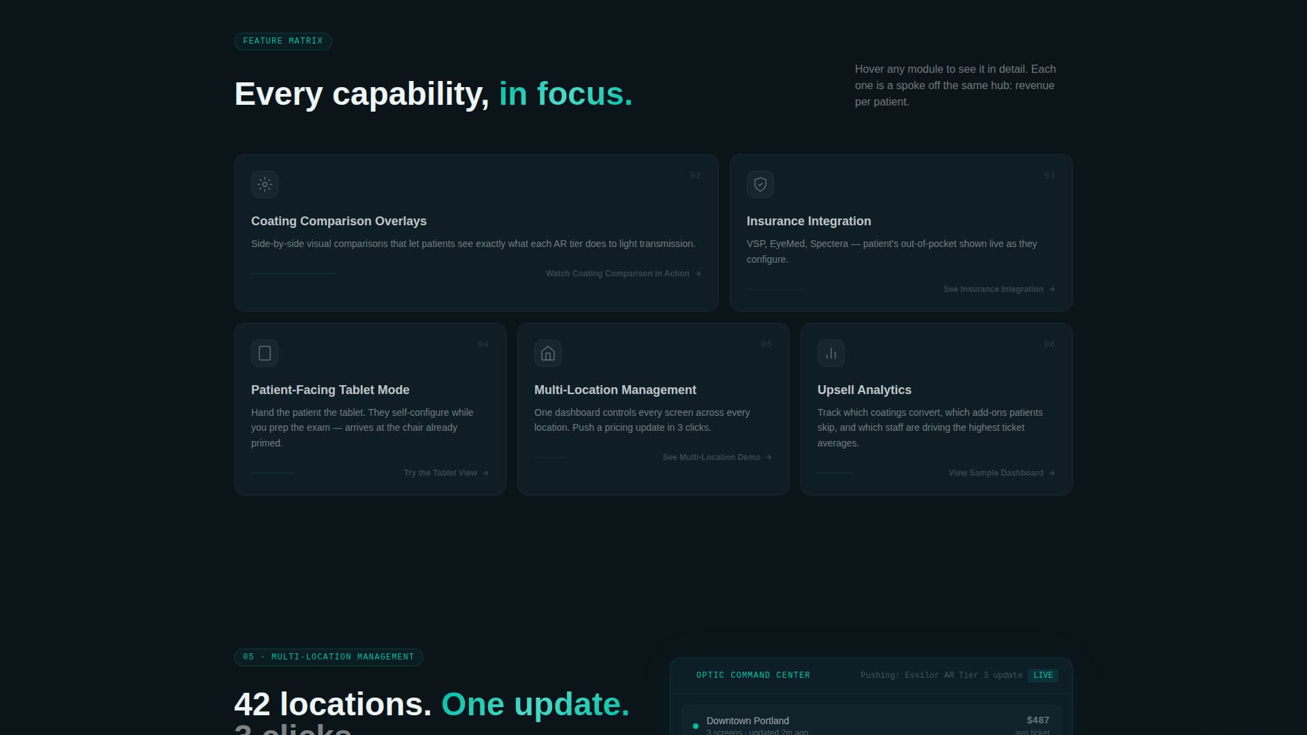Open the Try the Tablet View link

click(x=446, y=473)
